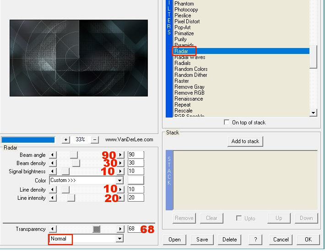Screen dimensions: 325x251
Task: Toggle the Upto checkbox
Action: (x=238, y=218)
